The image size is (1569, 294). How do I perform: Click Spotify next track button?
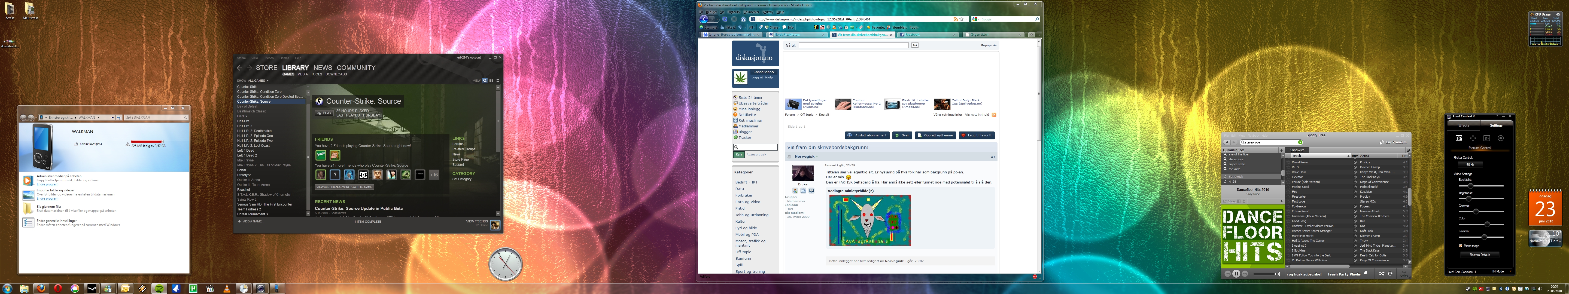pyautogui.click(x=1245, y=274)
